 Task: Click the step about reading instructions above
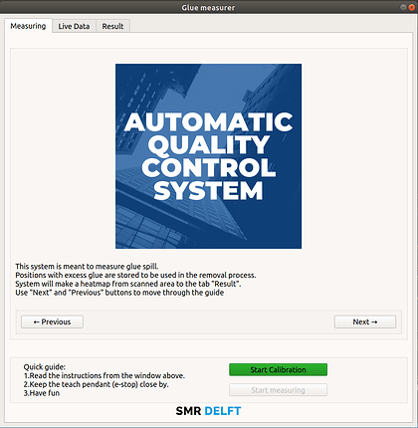[x=104, y=375]
